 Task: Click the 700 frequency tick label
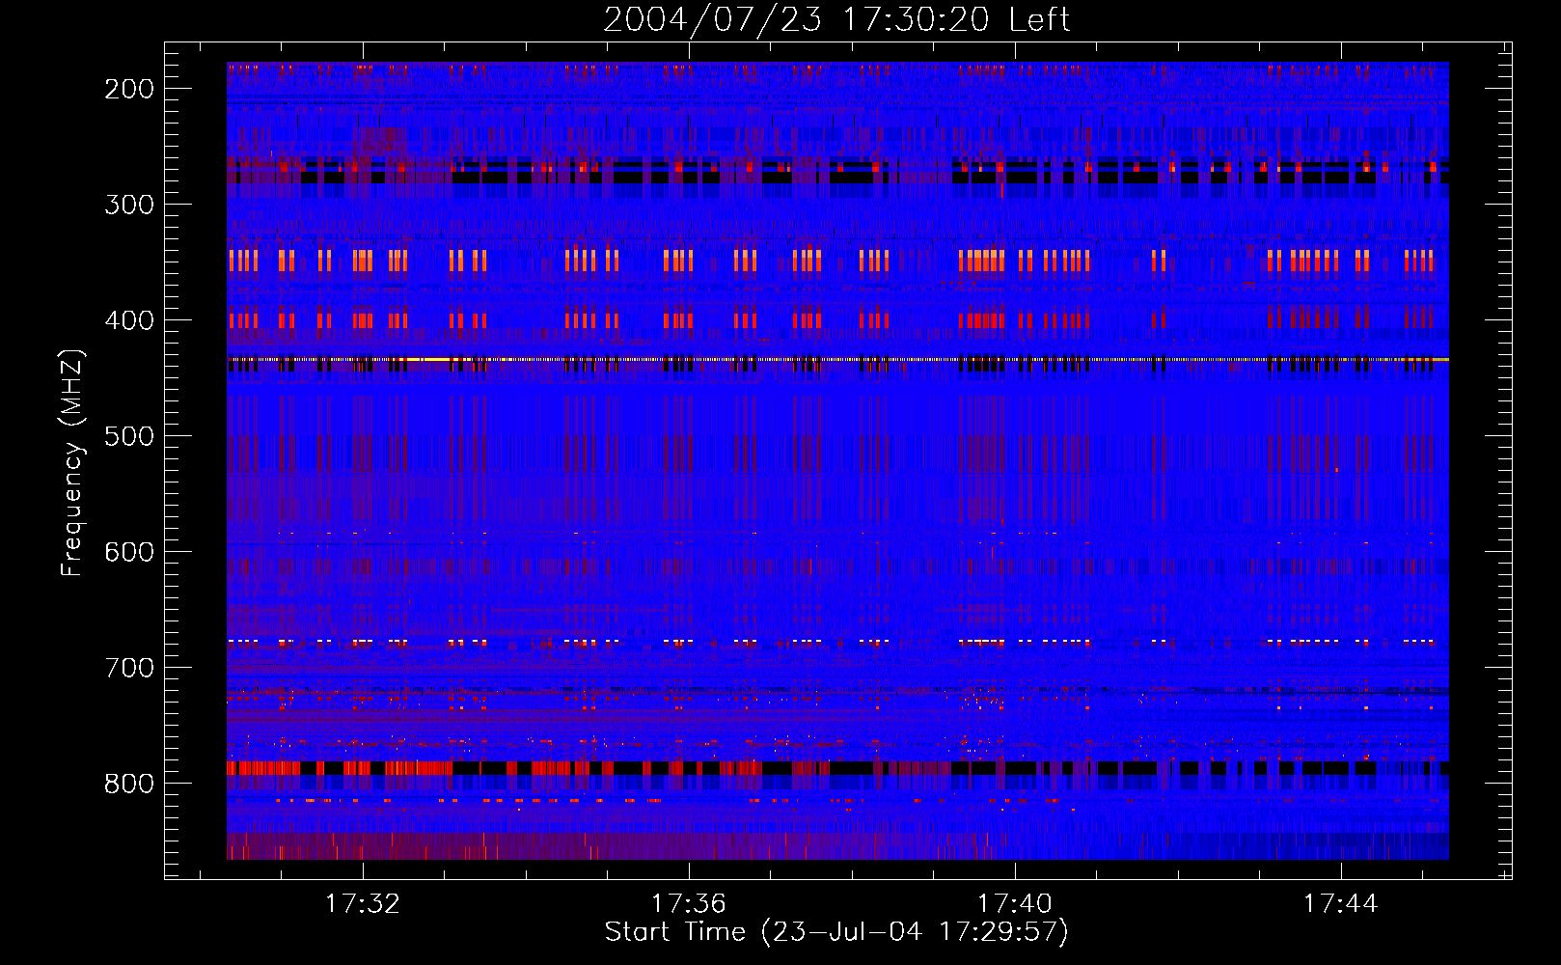pyautogui.click(x=128, y=668)
